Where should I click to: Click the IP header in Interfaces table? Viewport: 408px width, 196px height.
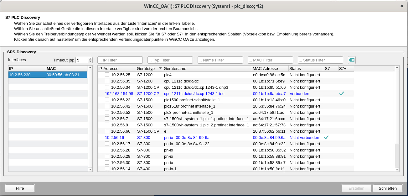tap(27, 68)
